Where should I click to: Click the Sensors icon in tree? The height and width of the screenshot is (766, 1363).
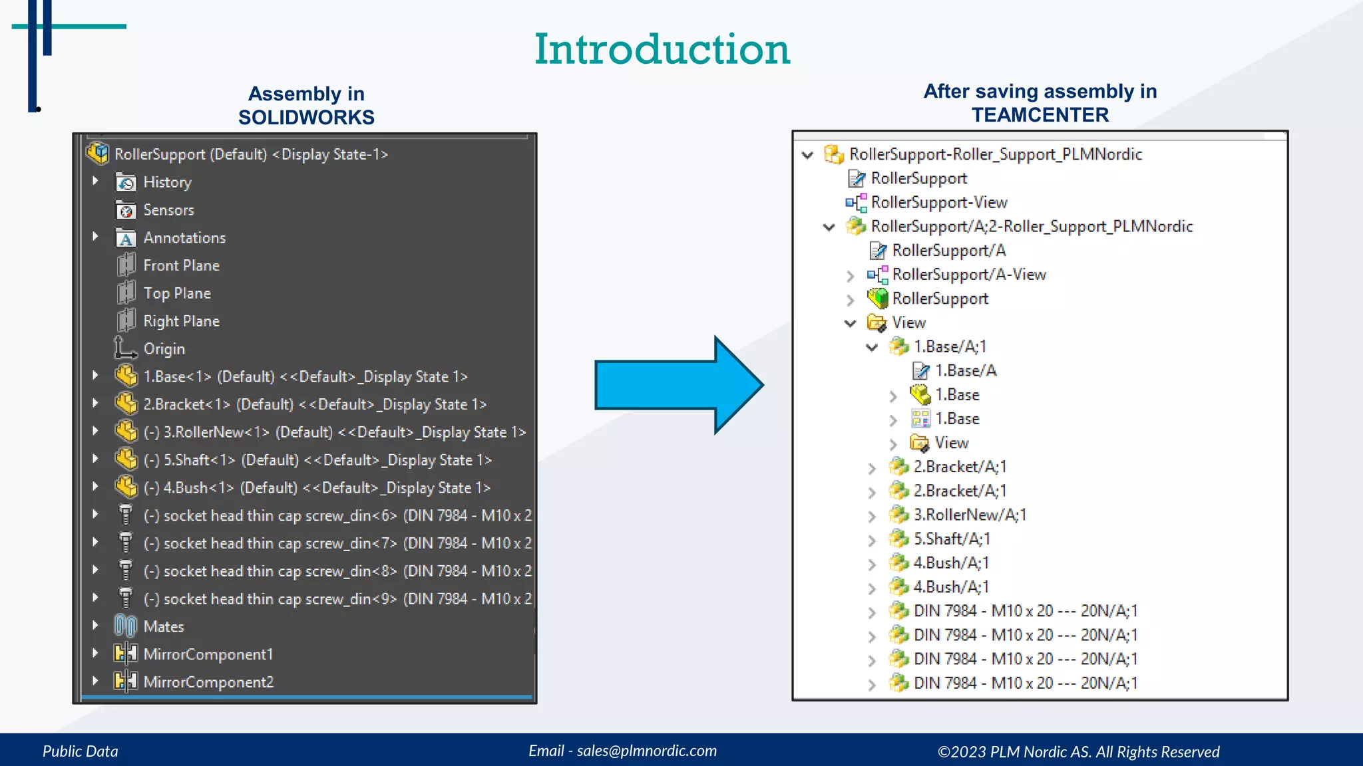126,211
